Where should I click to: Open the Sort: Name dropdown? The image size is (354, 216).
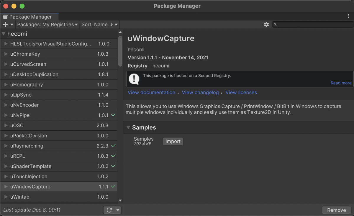100,24
